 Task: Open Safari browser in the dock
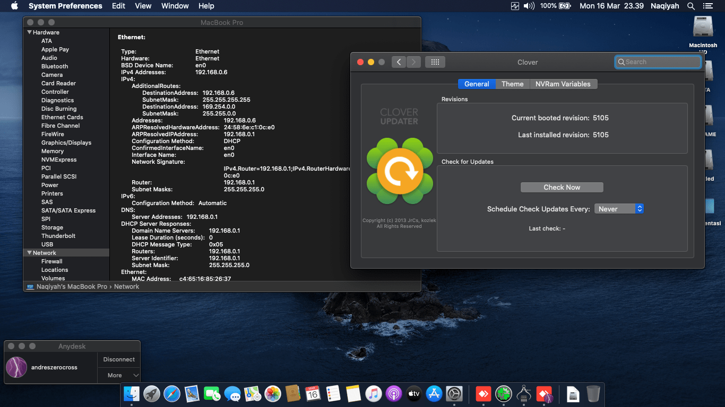click(172, 394)
